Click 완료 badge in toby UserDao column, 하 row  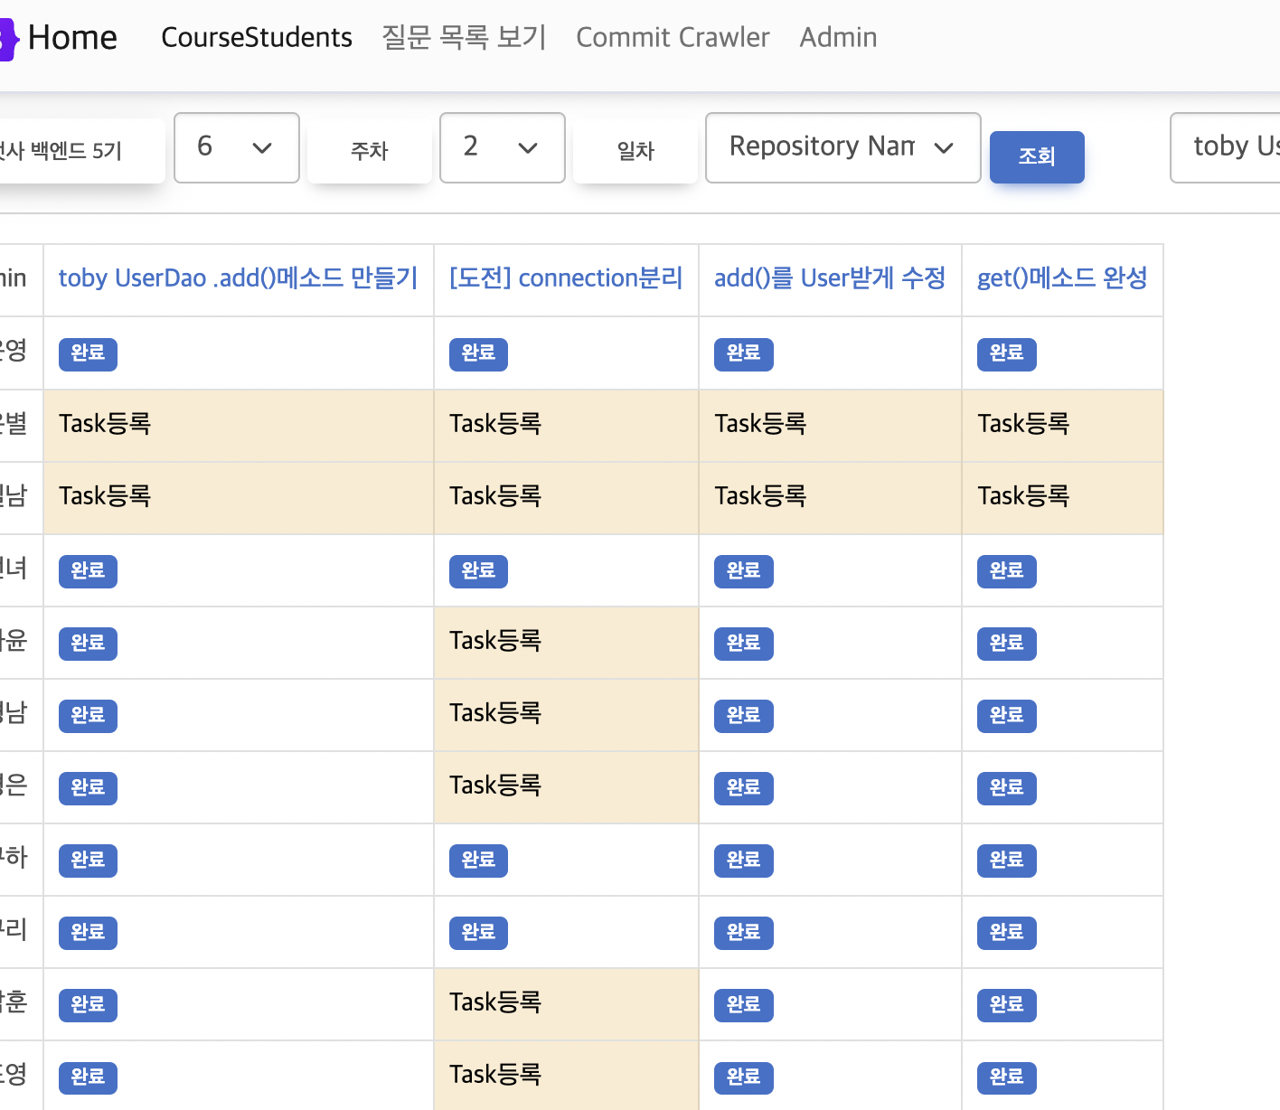pyautogui.click(x=88, y=861)
